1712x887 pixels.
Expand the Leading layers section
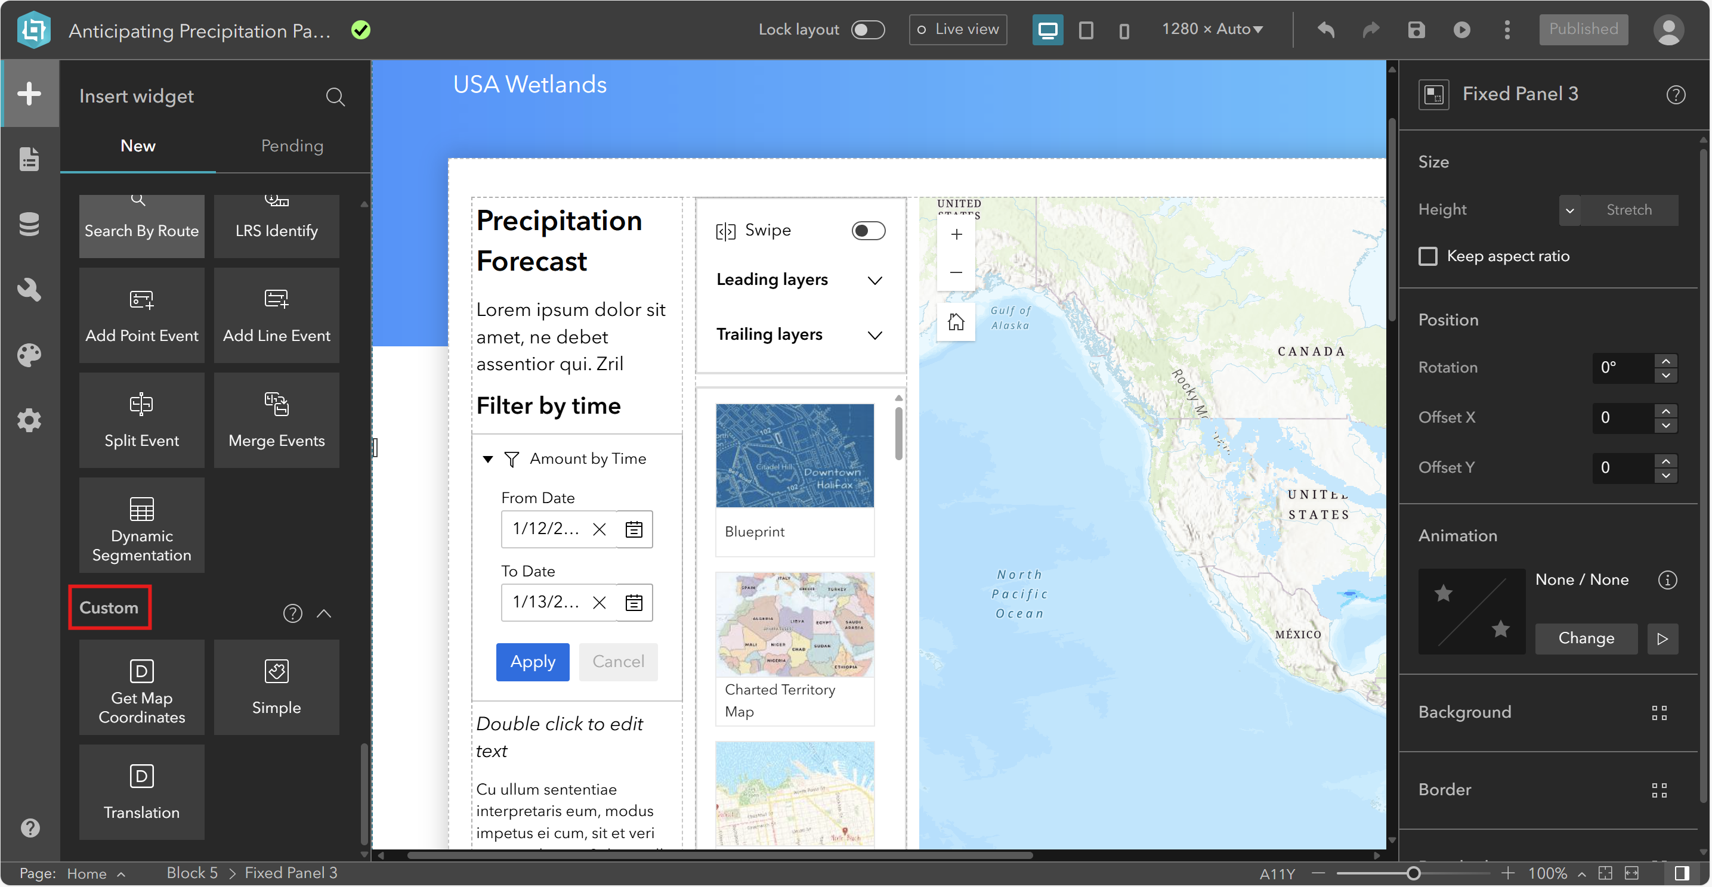[874, 280]
